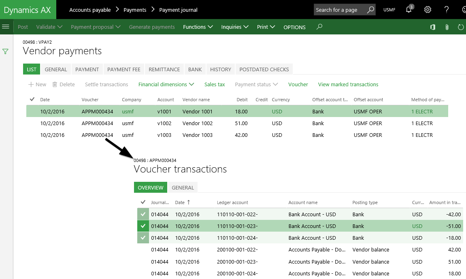Open the Financial dimensions dropdown
The image size is (466, 279).
pos(166,85)
